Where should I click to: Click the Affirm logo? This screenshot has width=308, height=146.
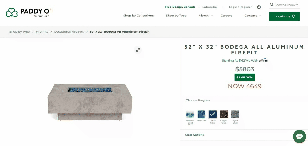tap(263, 60)
